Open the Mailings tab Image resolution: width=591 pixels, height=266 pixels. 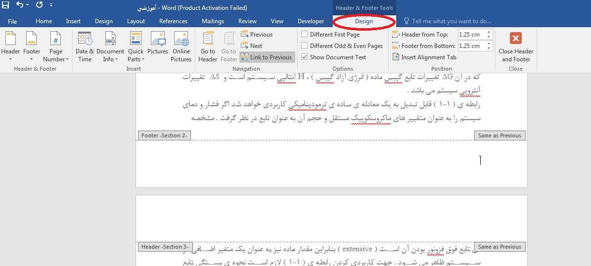point(213,21)
